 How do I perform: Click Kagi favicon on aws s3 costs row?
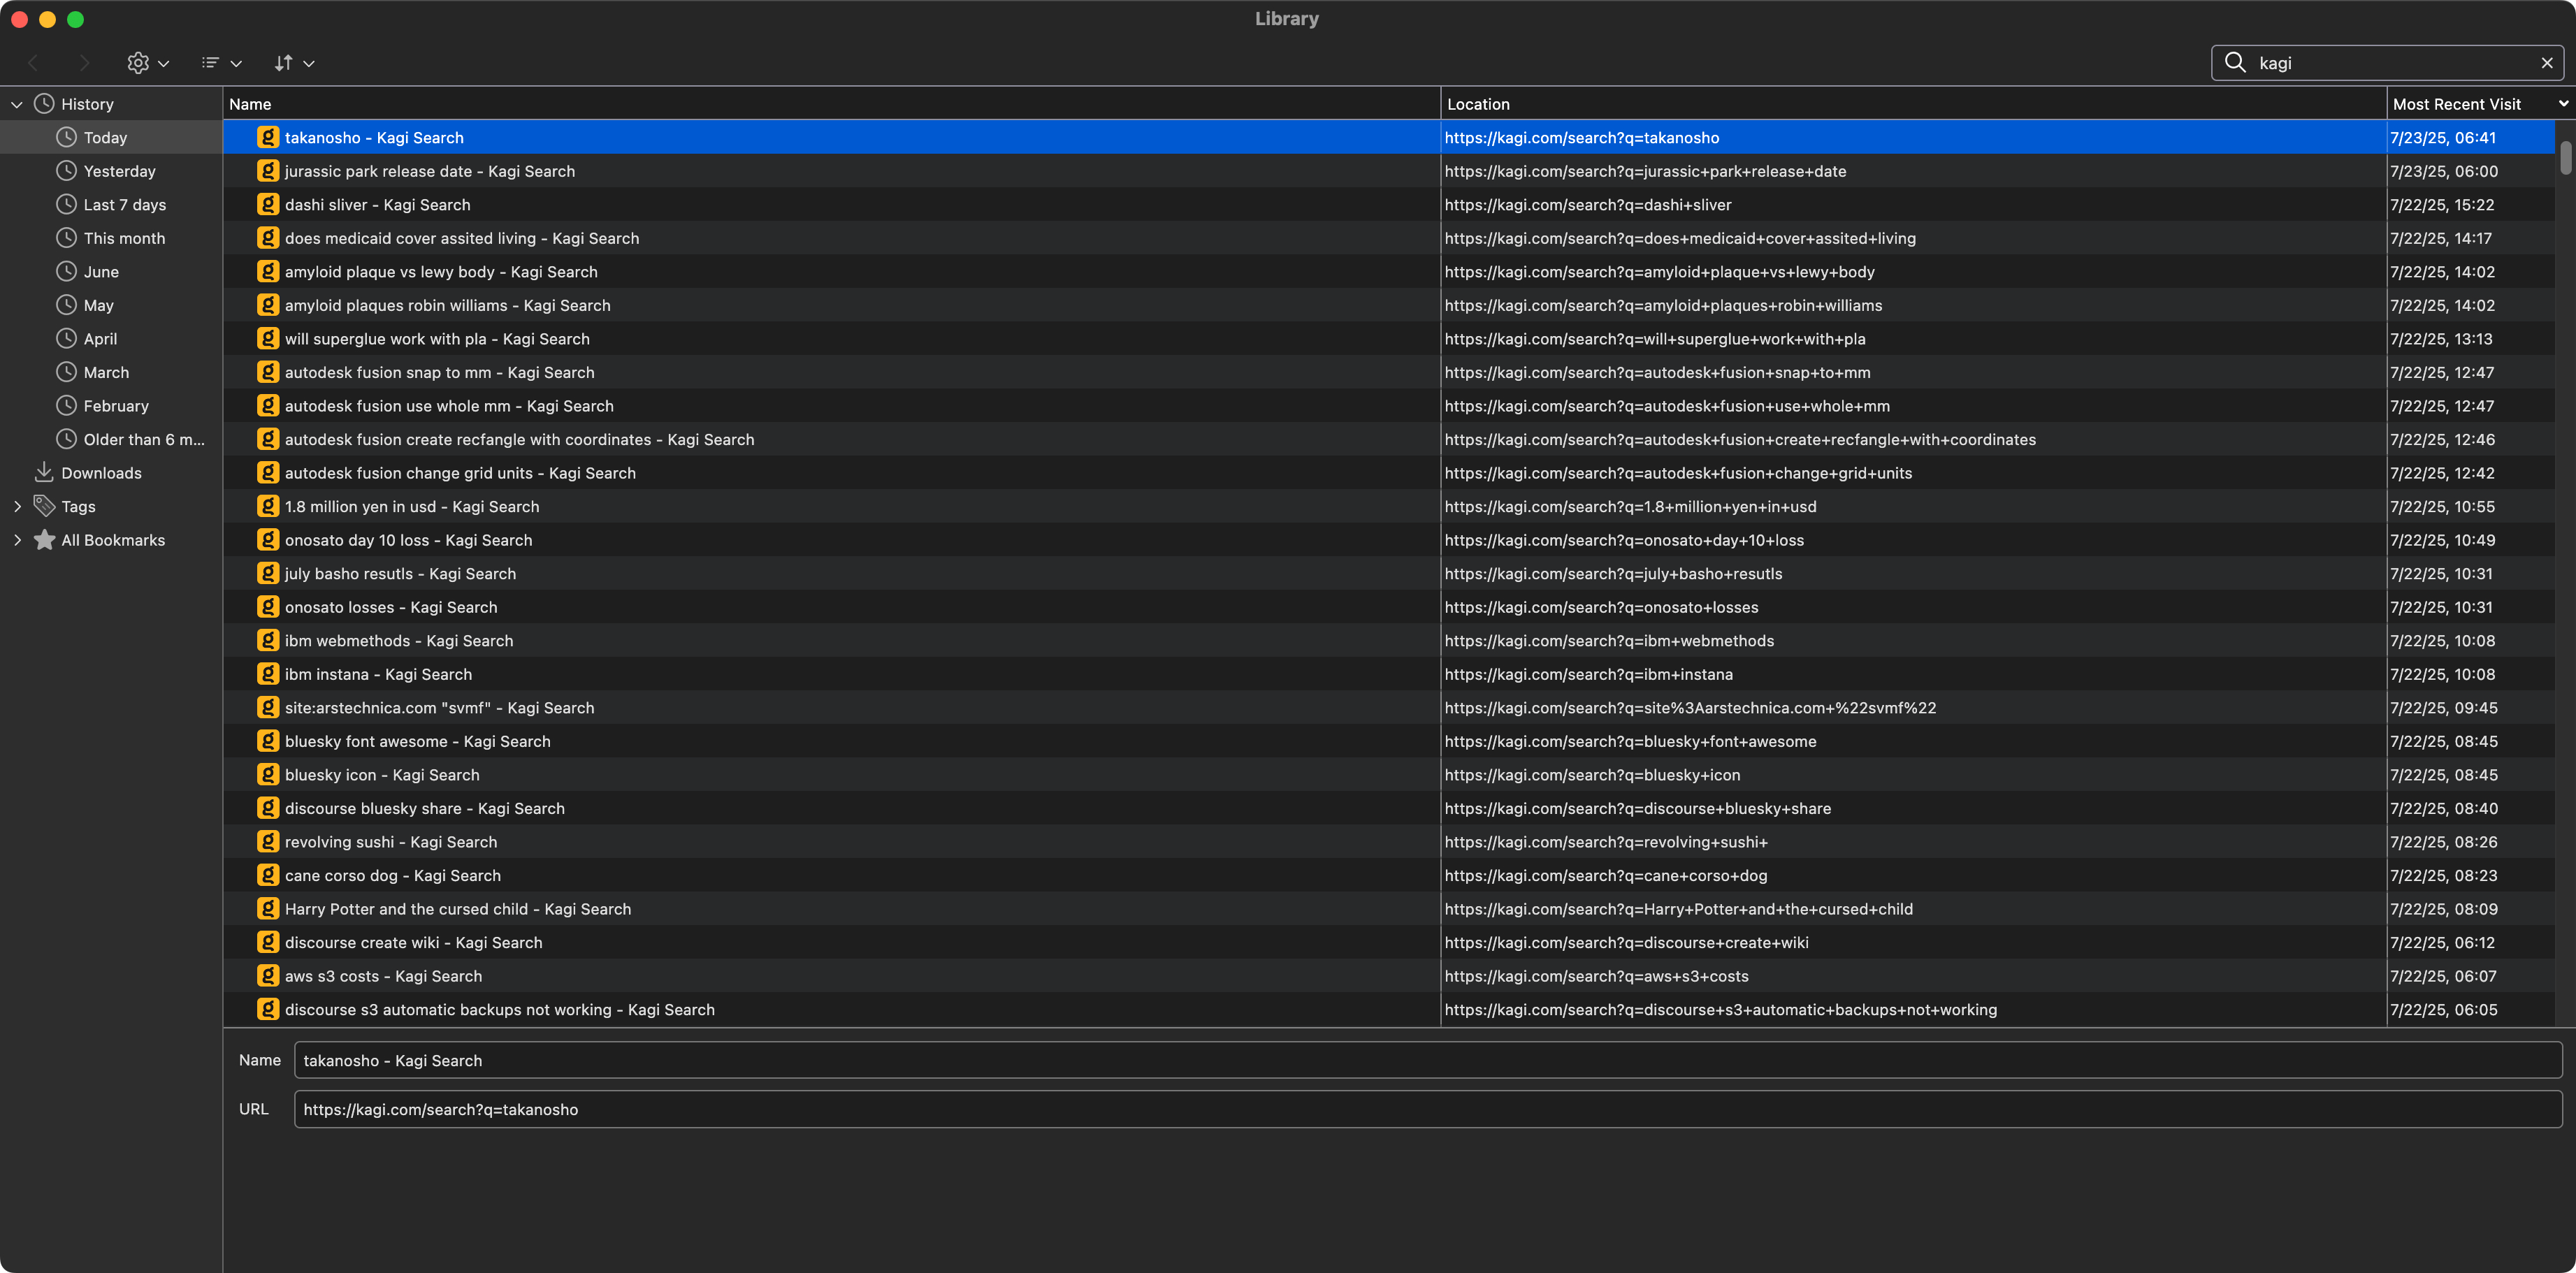(268, 975)
